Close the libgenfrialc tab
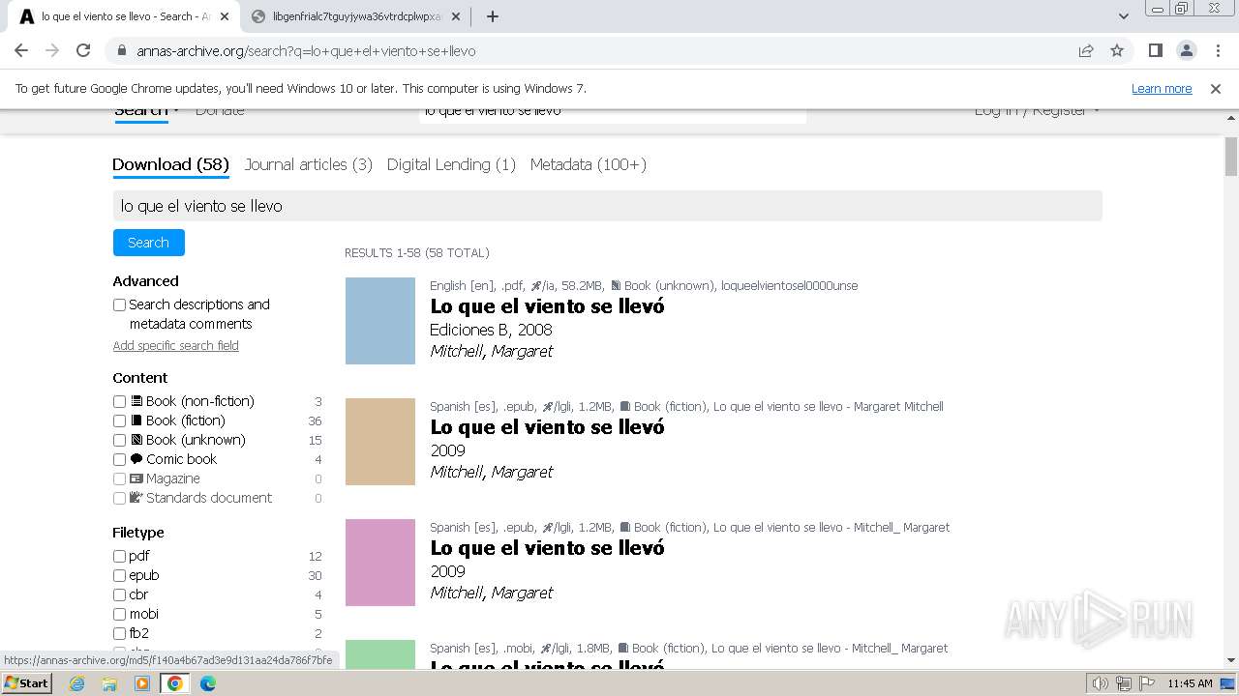The height and width of the screenshot is (696, 1239). tap(456, 16)
